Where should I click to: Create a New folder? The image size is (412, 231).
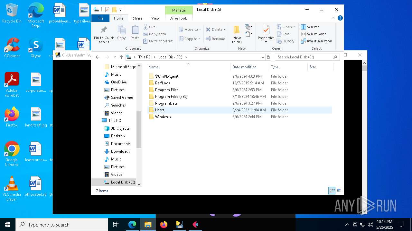pos(237,35)
